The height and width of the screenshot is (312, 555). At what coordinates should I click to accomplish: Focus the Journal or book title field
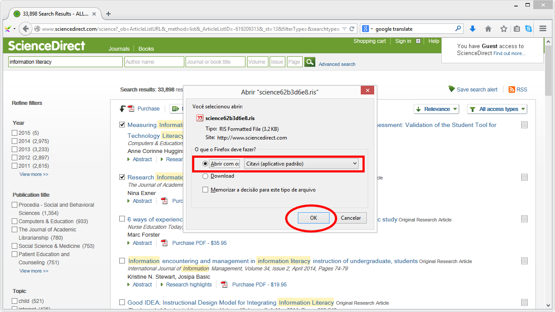tap(215, 62)
